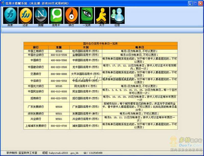
Task: Select the 深圳发展银行 cell
Action: (36, 114)
